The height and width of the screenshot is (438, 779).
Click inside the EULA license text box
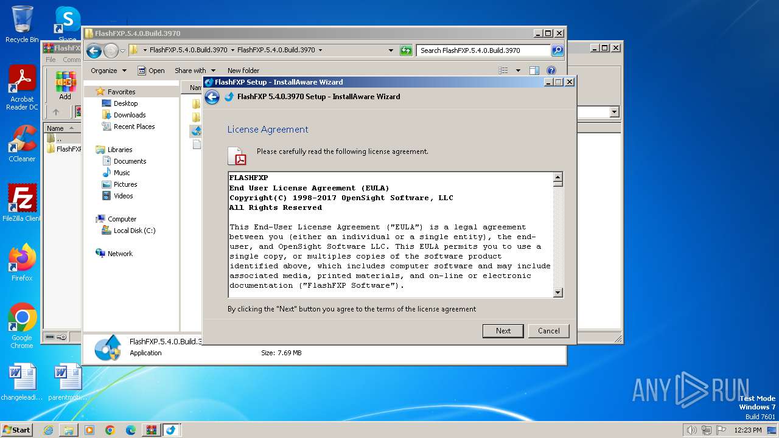click(390, 235)
